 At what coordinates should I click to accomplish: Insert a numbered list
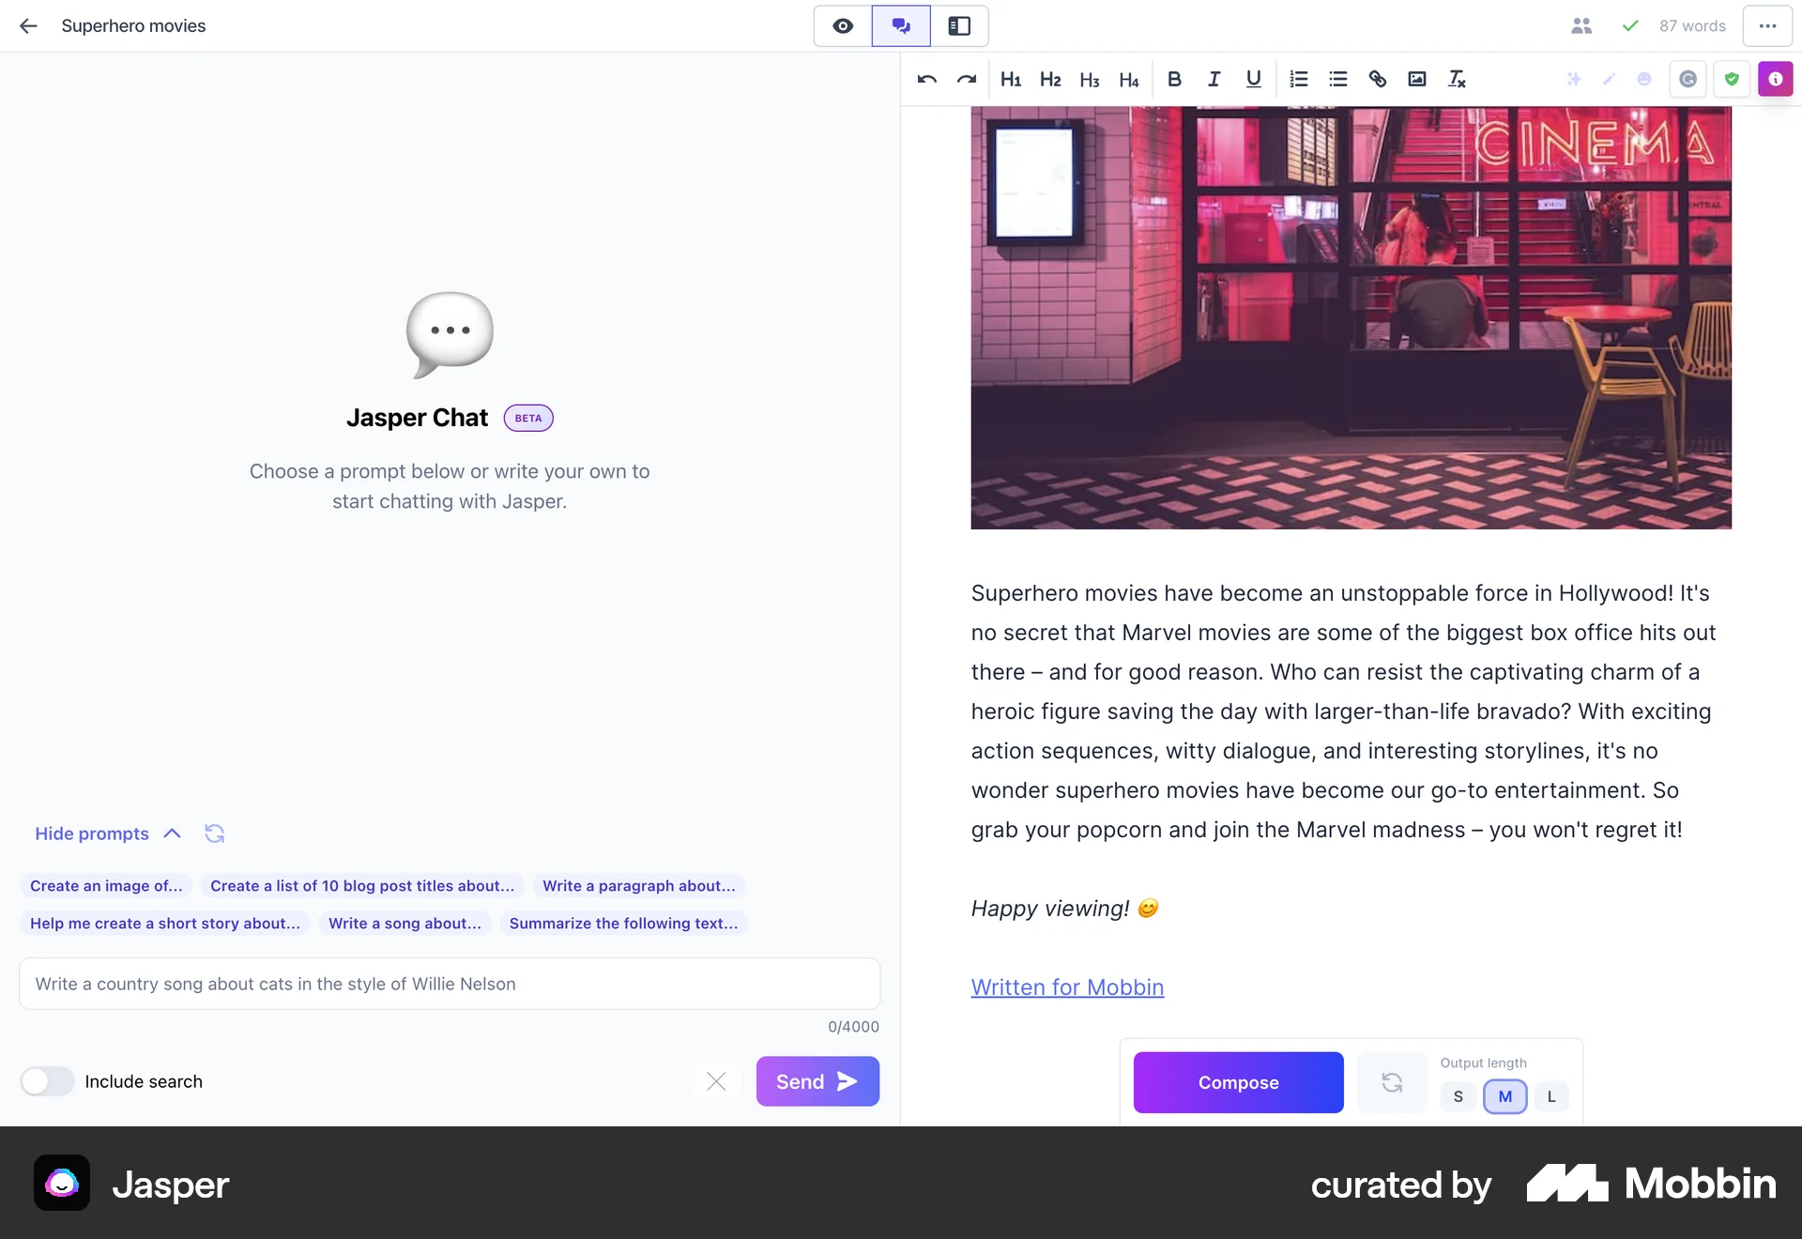click(1299, 79)
